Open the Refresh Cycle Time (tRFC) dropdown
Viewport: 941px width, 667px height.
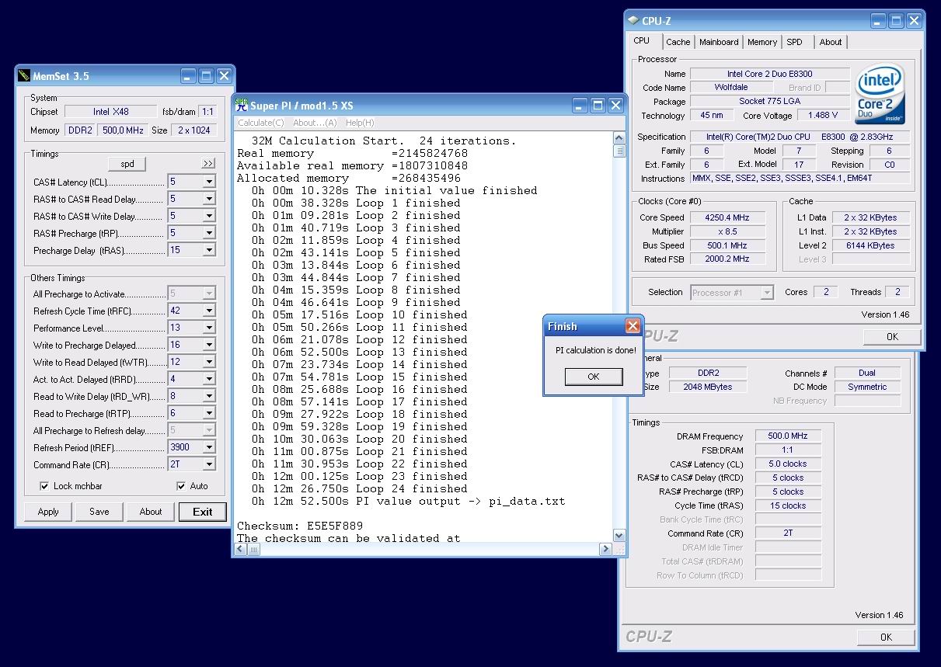pos(208,311)
